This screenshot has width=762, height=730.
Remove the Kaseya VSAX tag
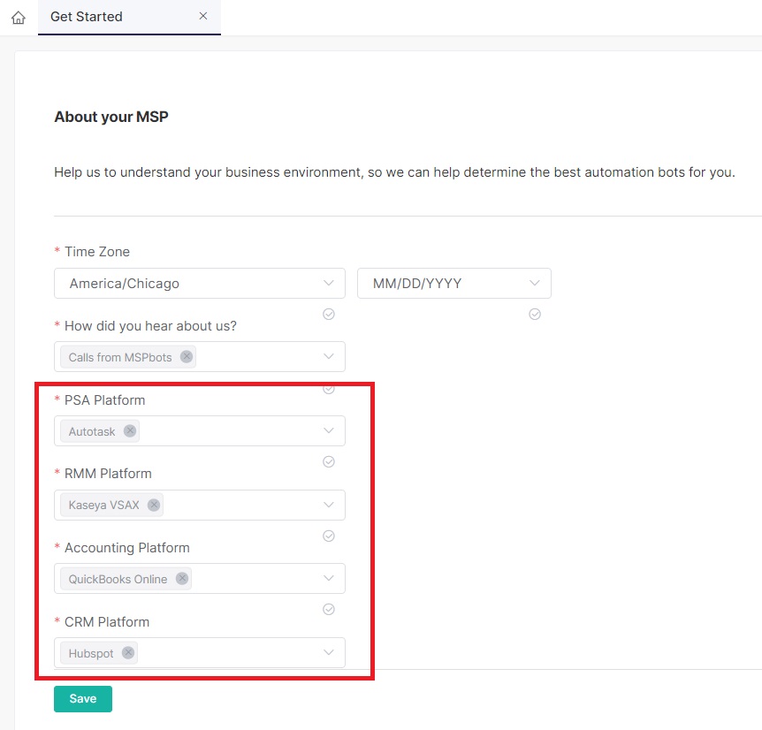click(154, 505)
